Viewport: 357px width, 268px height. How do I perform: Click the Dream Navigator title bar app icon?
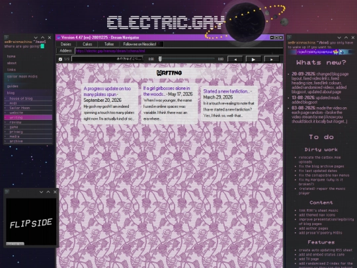click(x=59, y=37)
